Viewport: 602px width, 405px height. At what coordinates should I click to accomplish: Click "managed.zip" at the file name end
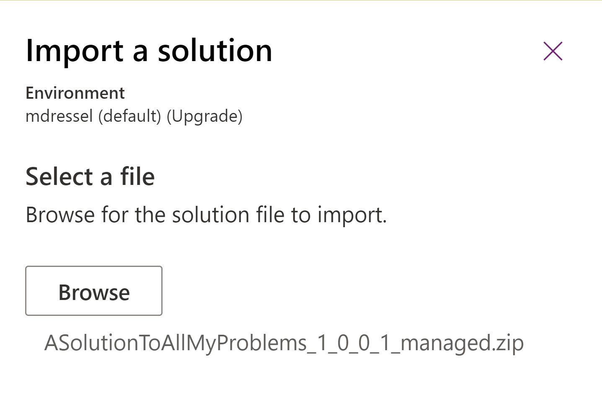coord(462,343)
